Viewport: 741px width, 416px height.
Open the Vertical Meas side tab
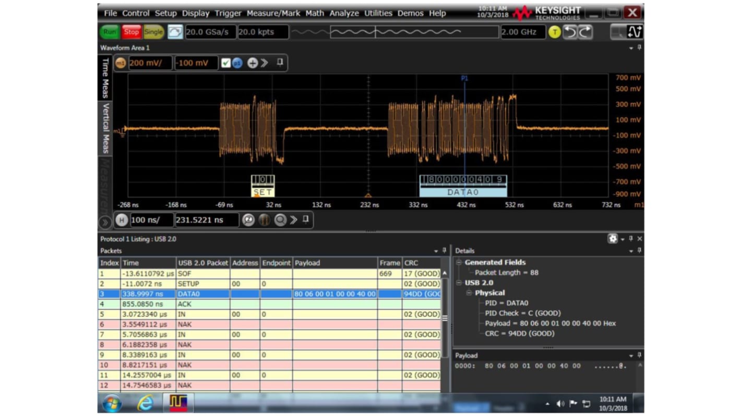(105, 128)
